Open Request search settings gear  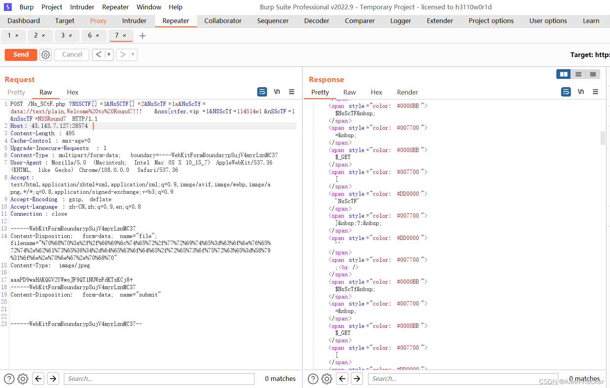(x=23, y=379)
